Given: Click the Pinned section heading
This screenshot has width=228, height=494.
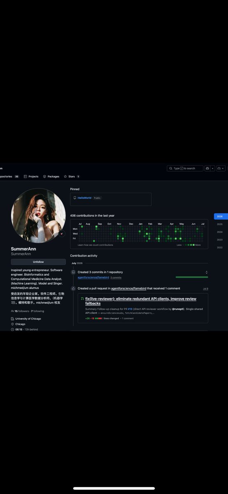Looking at the screenshot, I should pyautogui.click(x=74, y=189).
